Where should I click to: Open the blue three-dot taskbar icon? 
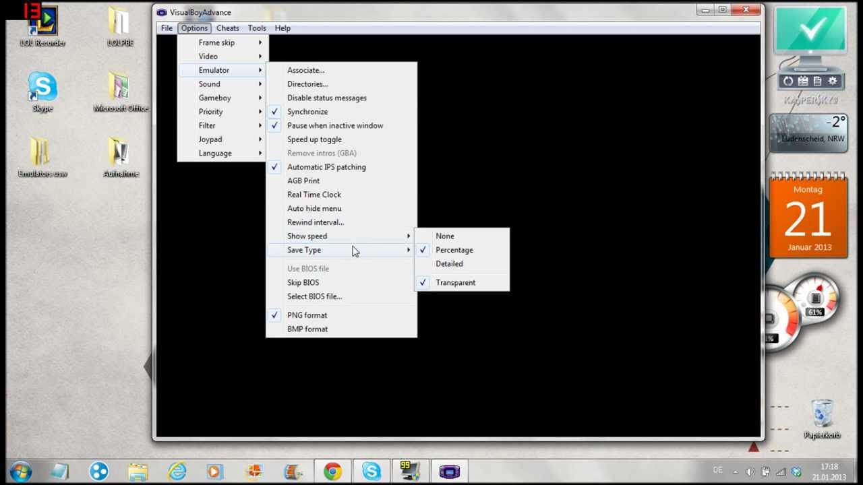[x=99, y=472]
